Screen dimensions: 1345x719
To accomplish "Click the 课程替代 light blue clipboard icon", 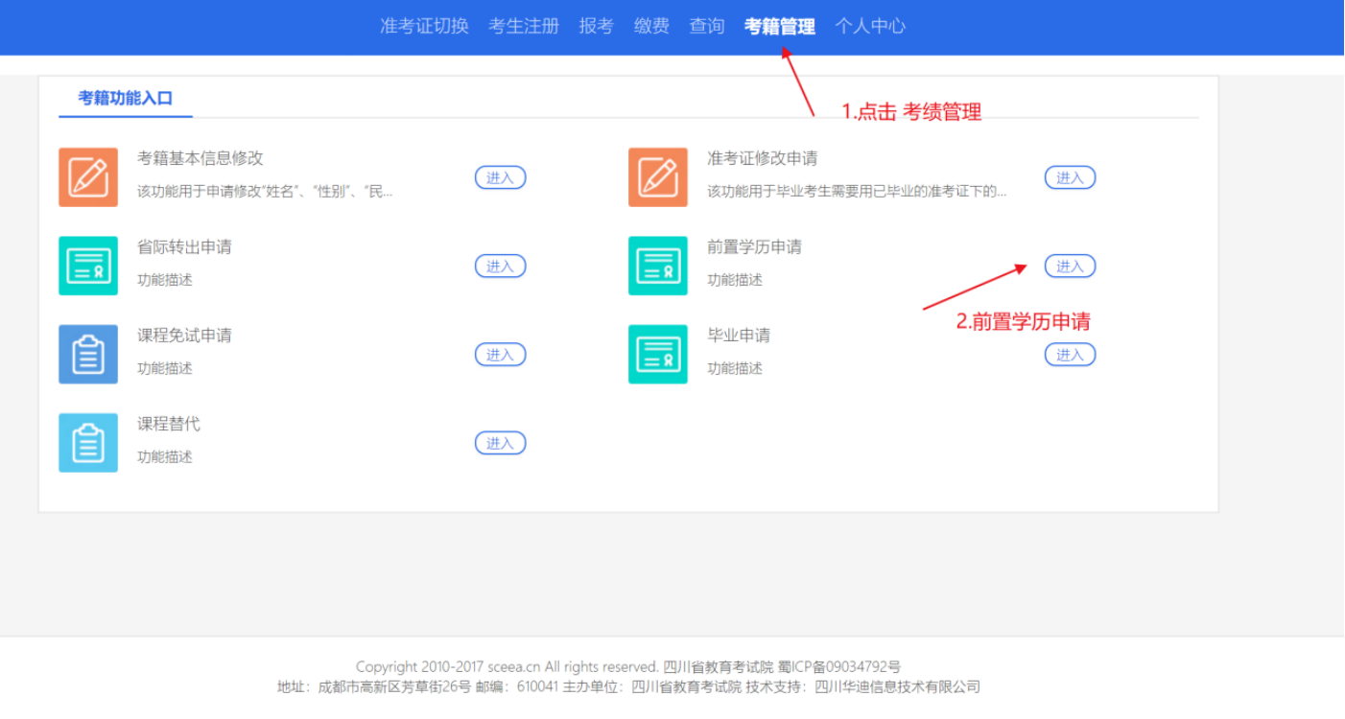I will 88,443.
